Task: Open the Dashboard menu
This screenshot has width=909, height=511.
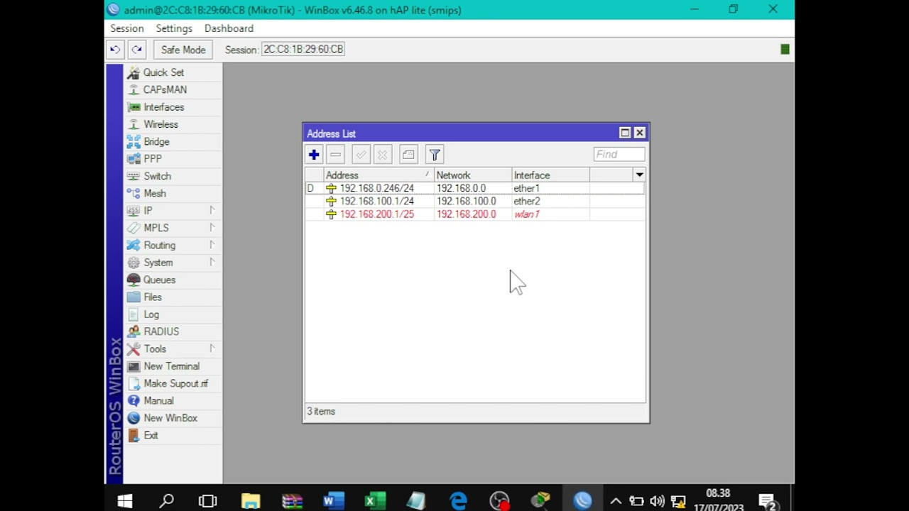Action: (x=229, y=28)
